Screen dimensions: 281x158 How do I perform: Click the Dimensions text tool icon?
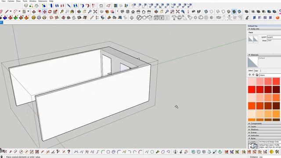pos(67,12)
